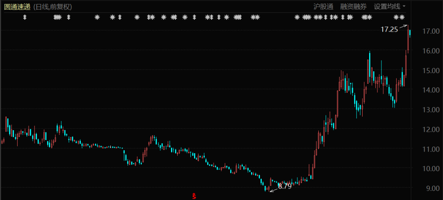This screenshot has width=443, height=200.
Task: Select the first star cluster marker from left
Action: click(x=57, y=17)
